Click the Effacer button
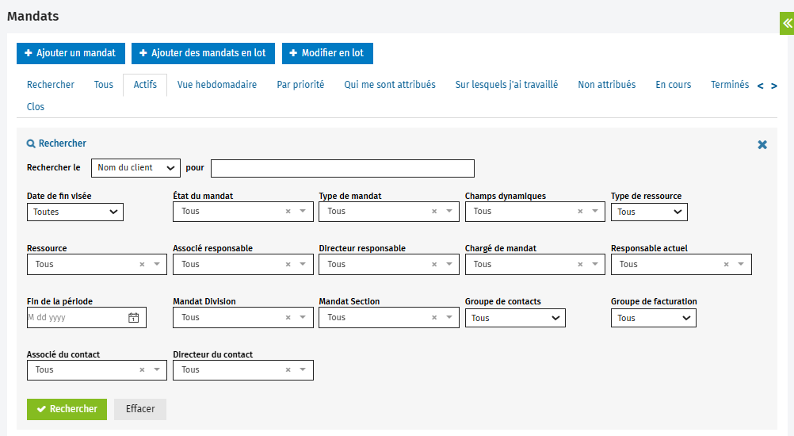This screenshot has height=436, width=794. (140, 409)
